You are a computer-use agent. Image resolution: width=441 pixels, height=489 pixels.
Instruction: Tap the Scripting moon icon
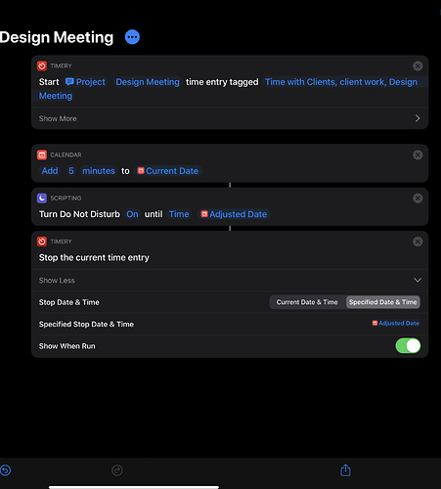point(42,199)
